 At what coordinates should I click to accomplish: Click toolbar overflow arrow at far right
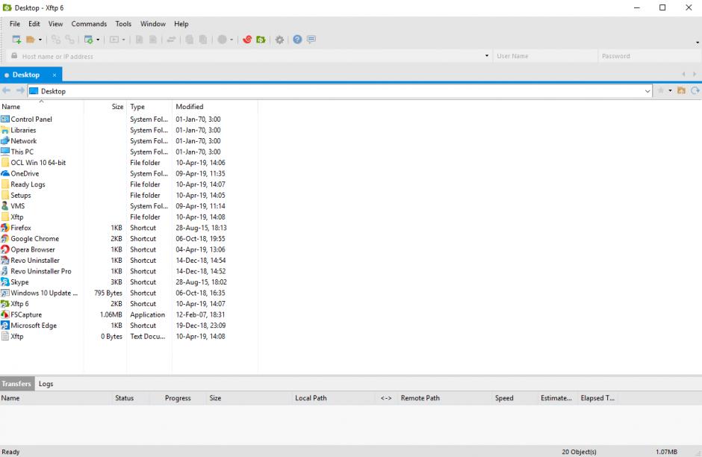click(x=697, y=43)
